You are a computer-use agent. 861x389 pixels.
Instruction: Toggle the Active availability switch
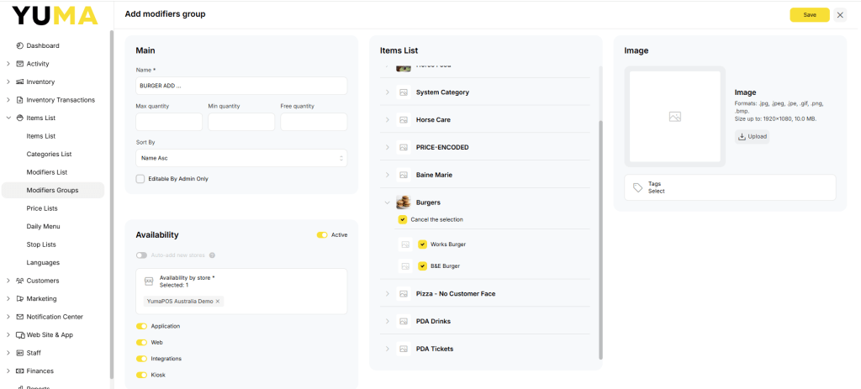click(x=322, y=234)
